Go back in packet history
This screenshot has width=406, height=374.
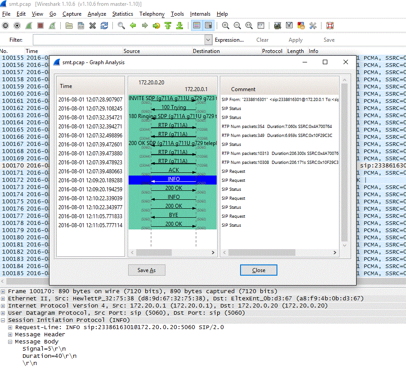pos(133,26)
